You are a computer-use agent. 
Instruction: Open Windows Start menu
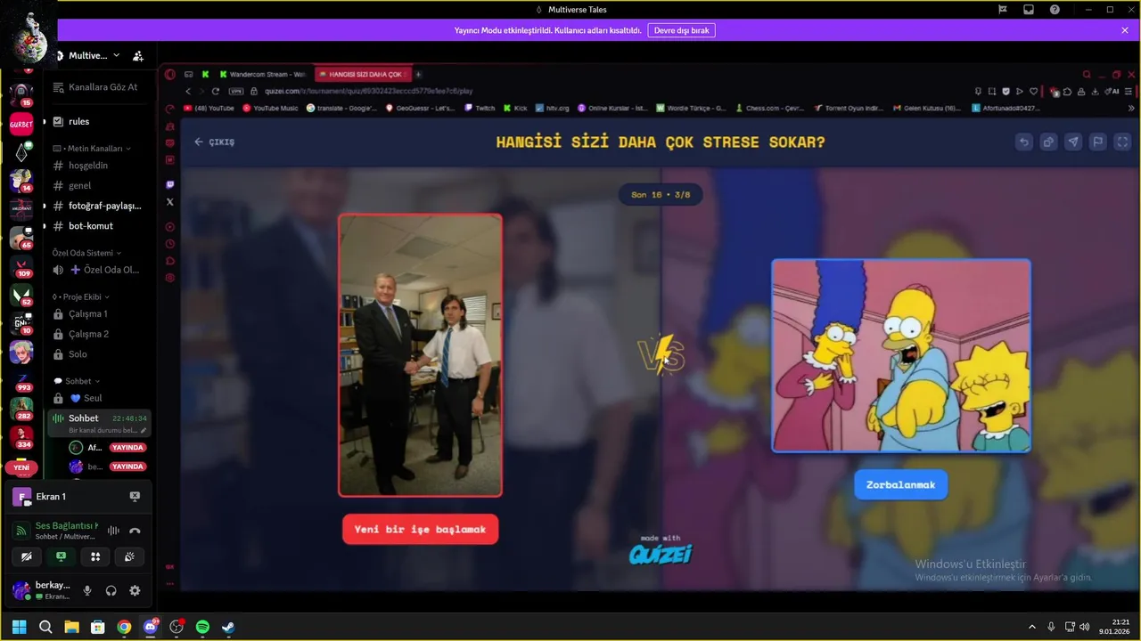[x=20, y=627]
